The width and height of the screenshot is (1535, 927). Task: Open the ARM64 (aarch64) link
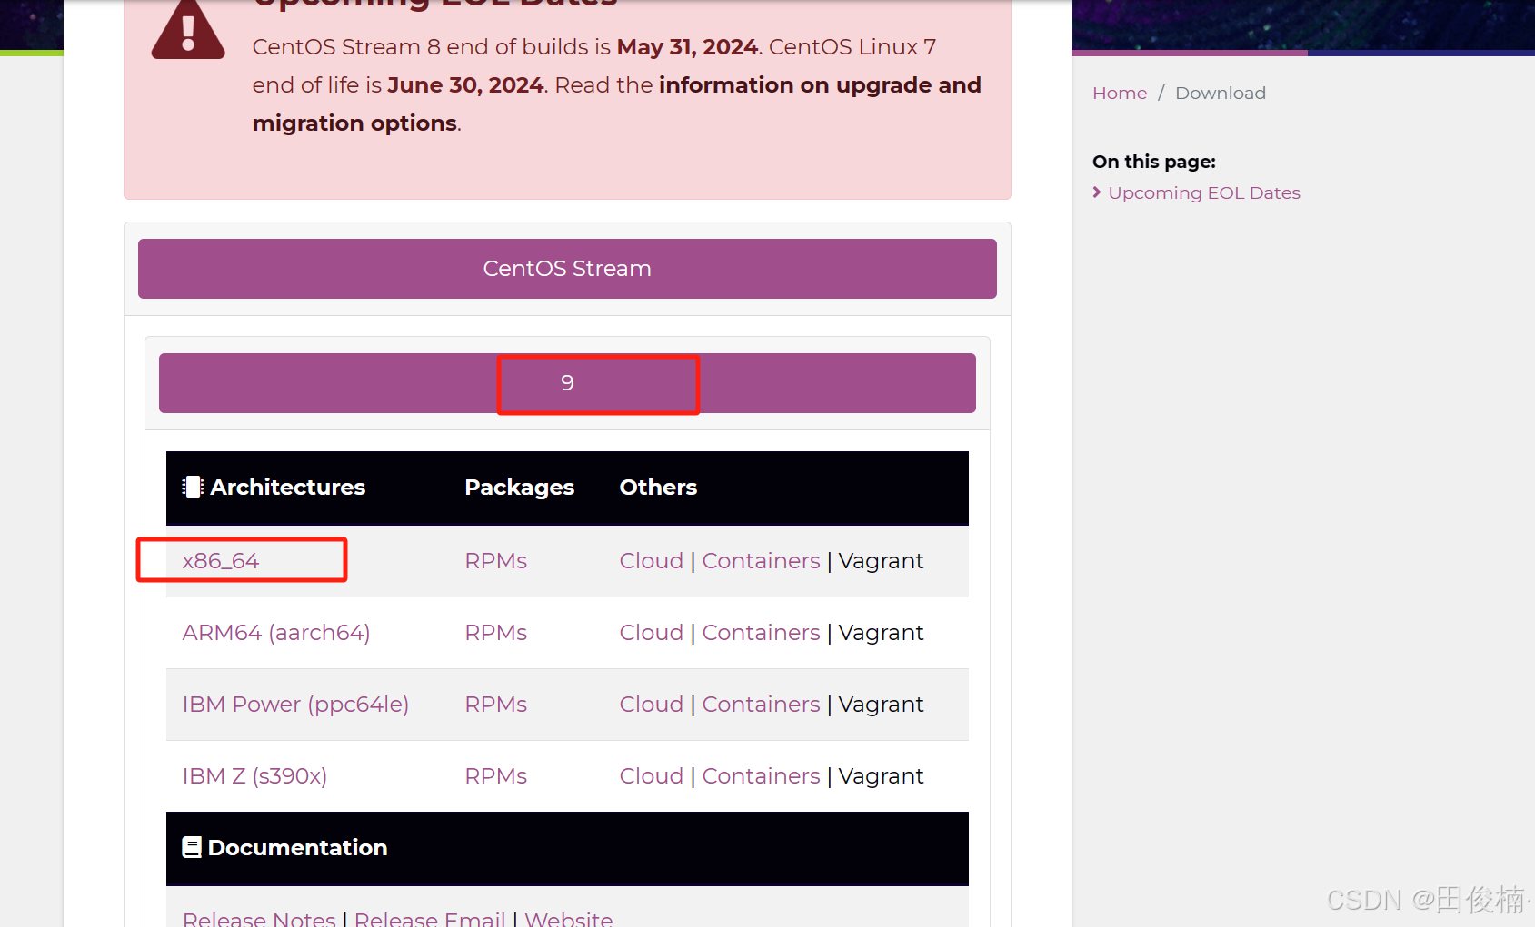276,633
